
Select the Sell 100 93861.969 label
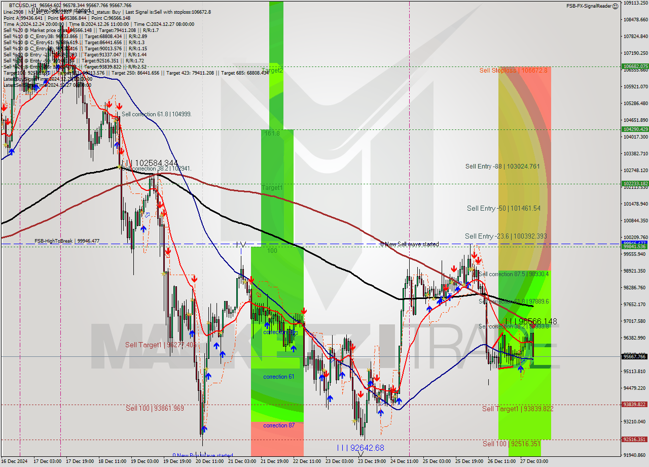click(155, 408)
